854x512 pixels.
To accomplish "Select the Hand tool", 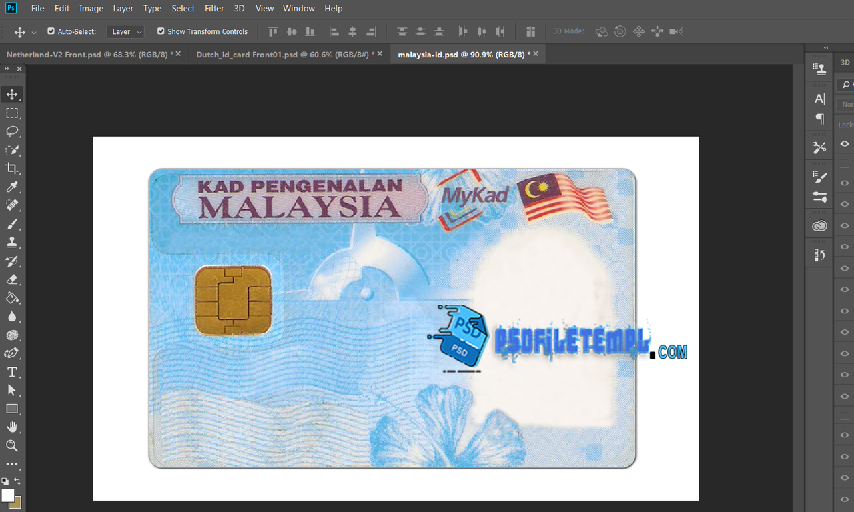I will point(12,427).
